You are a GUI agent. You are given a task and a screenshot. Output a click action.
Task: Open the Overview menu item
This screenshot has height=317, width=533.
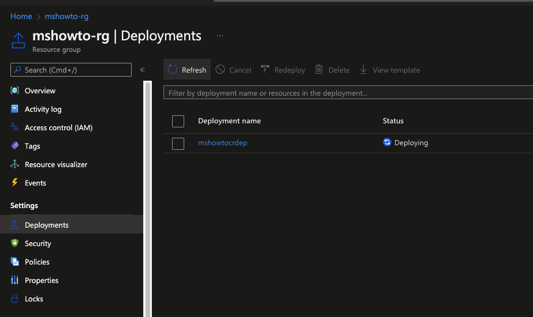coord(40,90)
